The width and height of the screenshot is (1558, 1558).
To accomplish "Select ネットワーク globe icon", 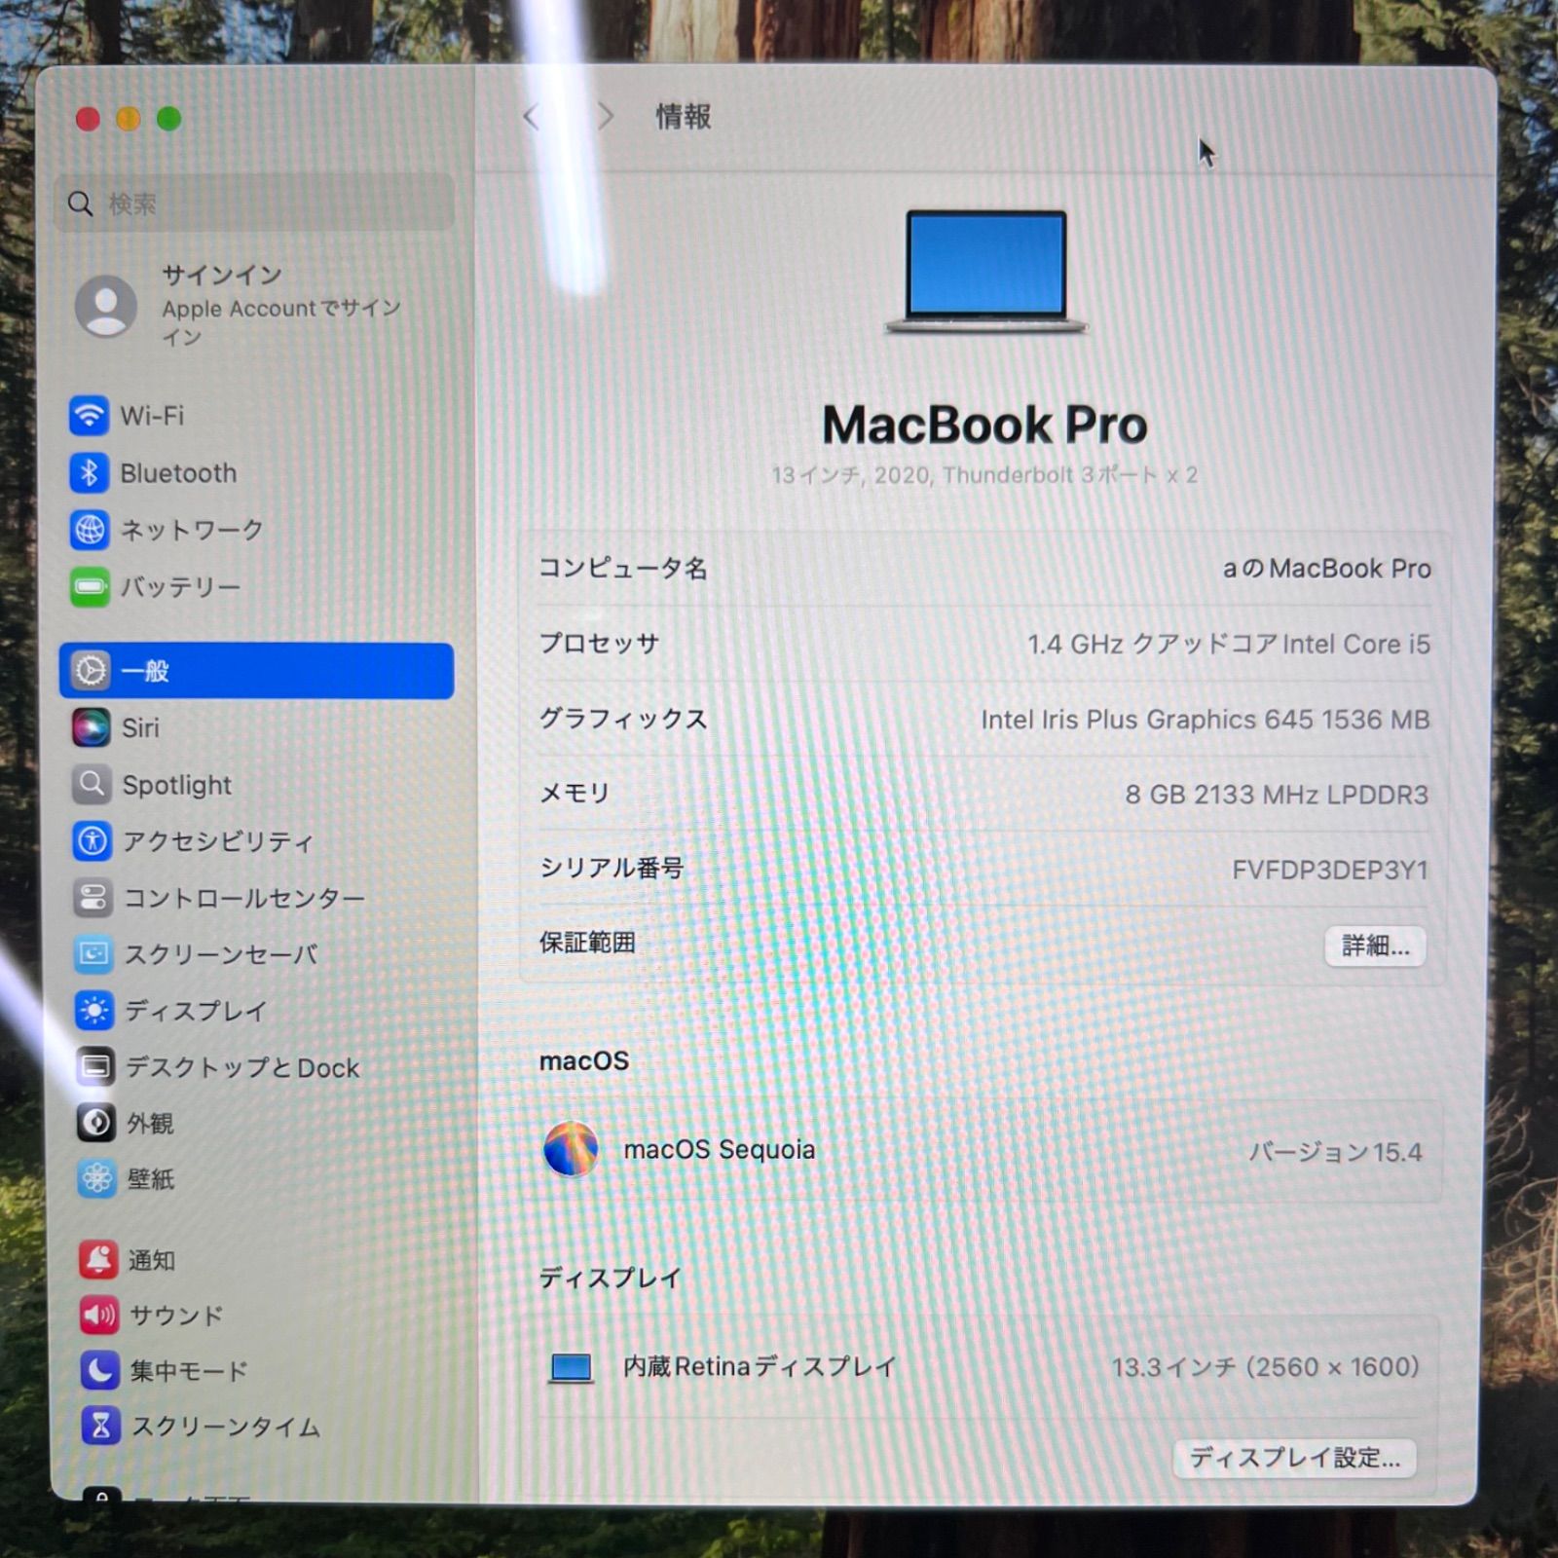I will click(90, 530).
